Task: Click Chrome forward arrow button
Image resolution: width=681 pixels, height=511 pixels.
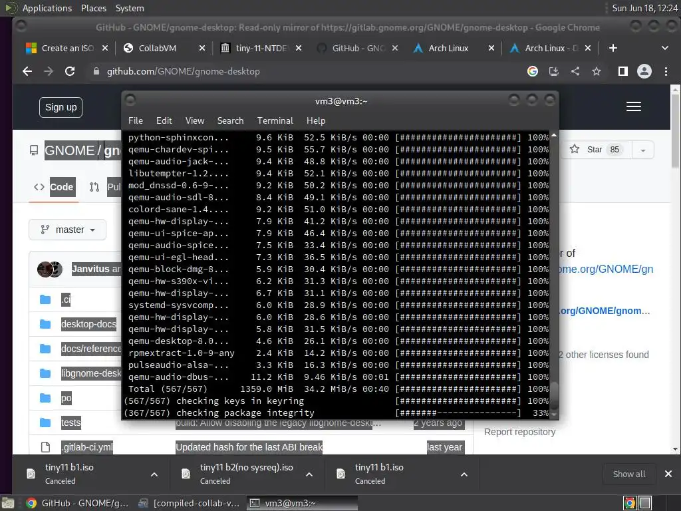Action: 49,71
